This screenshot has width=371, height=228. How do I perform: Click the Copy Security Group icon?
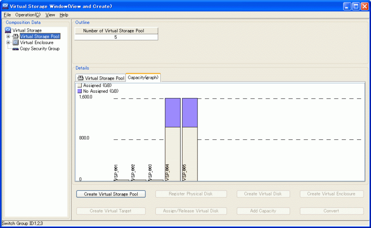15,49
